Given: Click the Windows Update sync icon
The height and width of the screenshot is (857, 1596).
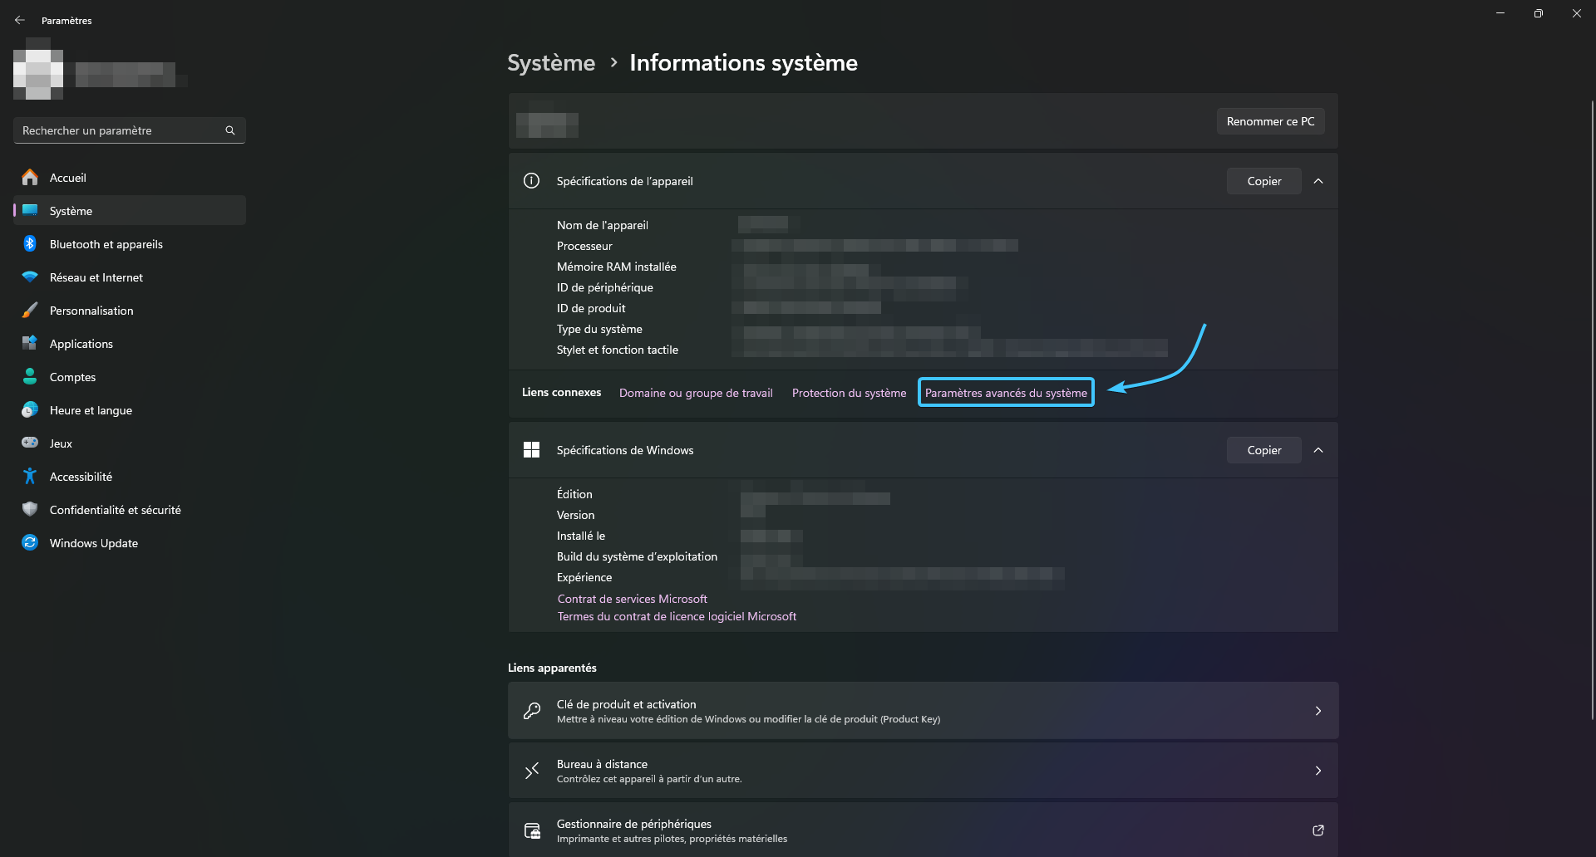Looking at the screenshot, I should tap(30, 542).
